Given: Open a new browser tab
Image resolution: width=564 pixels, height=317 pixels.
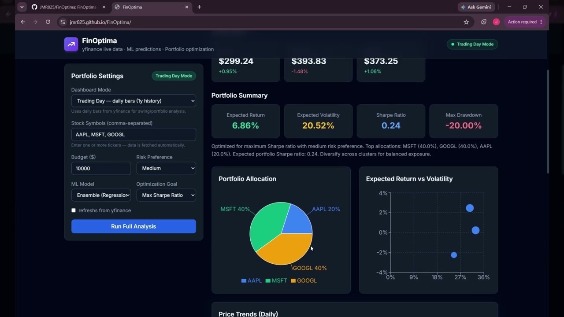Looking at the screenshot, I should [x=199, y=7].
